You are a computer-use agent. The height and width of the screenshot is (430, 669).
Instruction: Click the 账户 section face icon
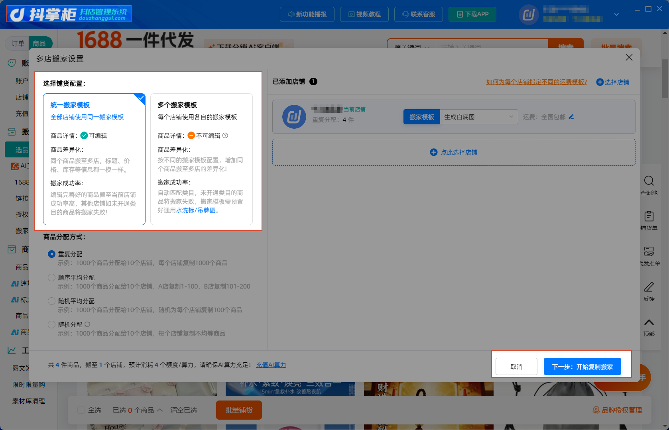(x=12, y=63)
